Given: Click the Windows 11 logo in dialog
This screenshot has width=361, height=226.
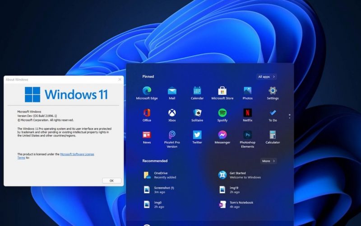Looking at the screenshot, I should (x=66, y=94).
